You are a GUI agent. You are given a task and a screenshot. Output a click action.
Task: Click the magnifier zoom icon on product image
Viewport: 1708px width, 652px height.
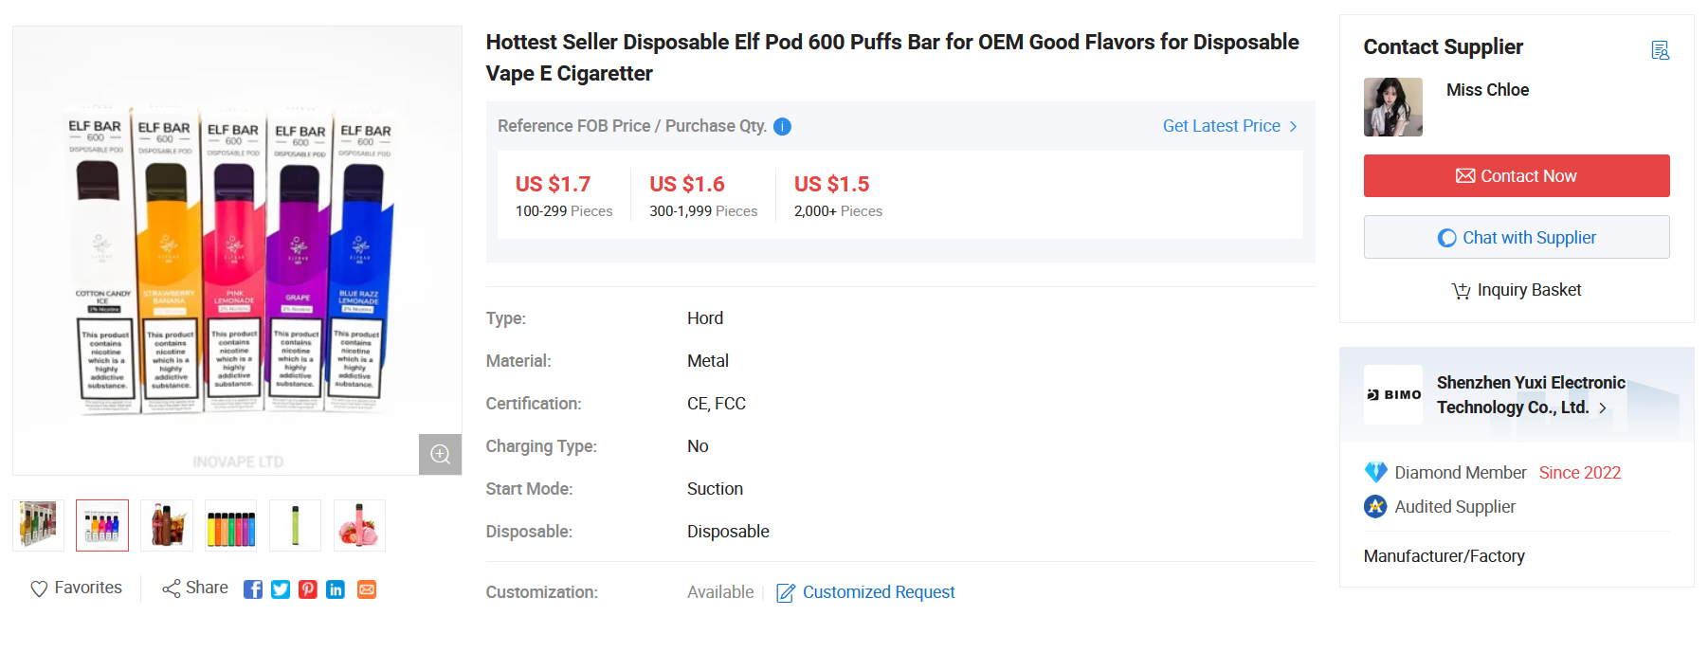point(441,454)
